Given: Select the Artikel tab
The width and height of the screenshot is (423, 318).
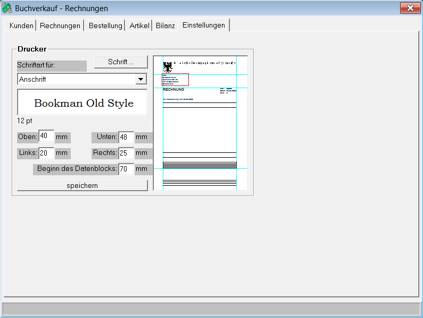Looking at the screenshot, I should (139, 25).
